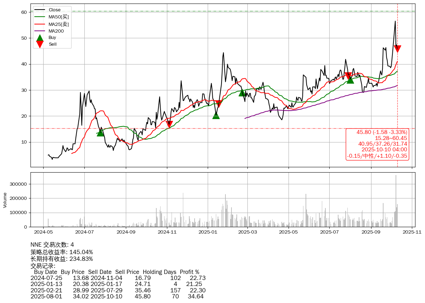Click the 2025-05 x-axis date label
The image size is (425, 303).
tap(289, 232)
